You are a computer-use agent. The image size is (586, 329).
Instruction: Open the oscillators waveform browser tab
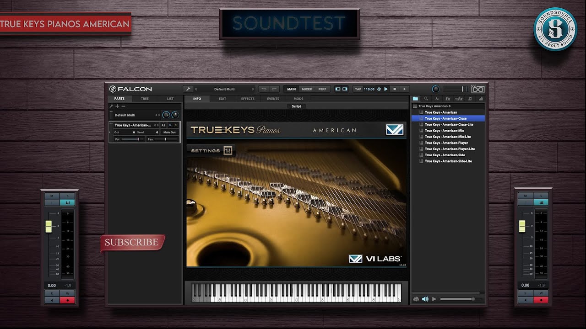437,99
